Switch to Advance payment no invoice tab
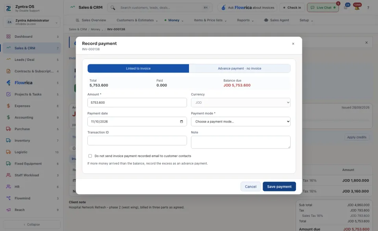The height and width of the screenshot is (231, 378). [x=240, y=68]
